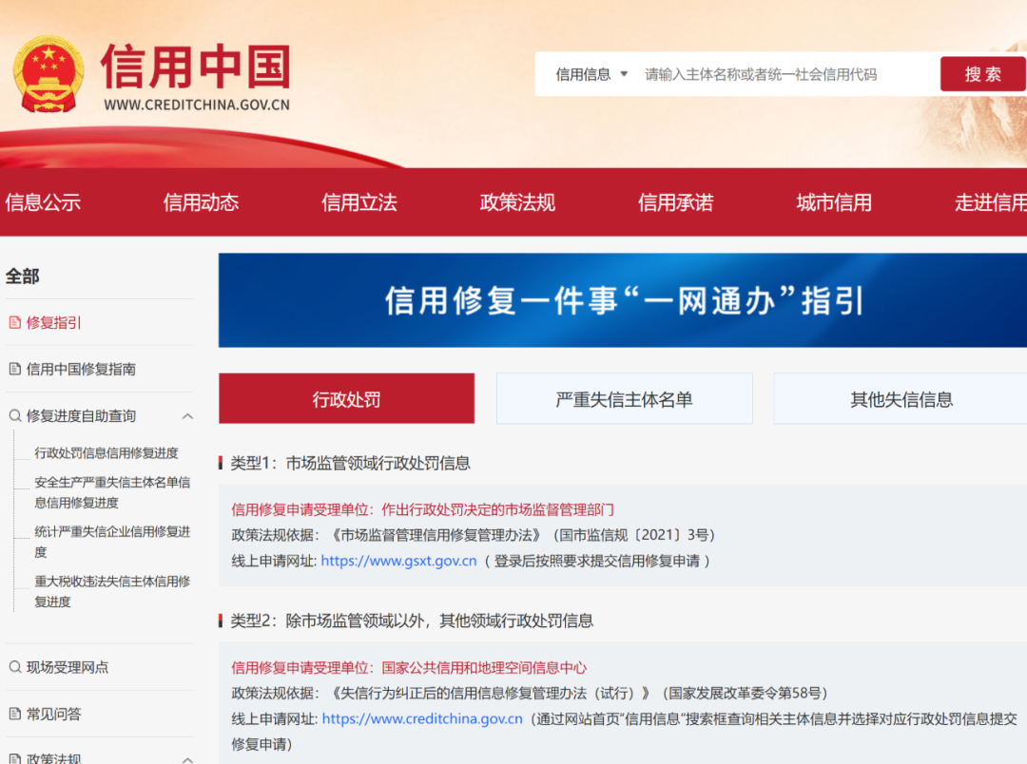The image size is (1027, 764).
Task: Click the magnifier icon beside 修复进度自助查询
Action: [x=14, y=416]
